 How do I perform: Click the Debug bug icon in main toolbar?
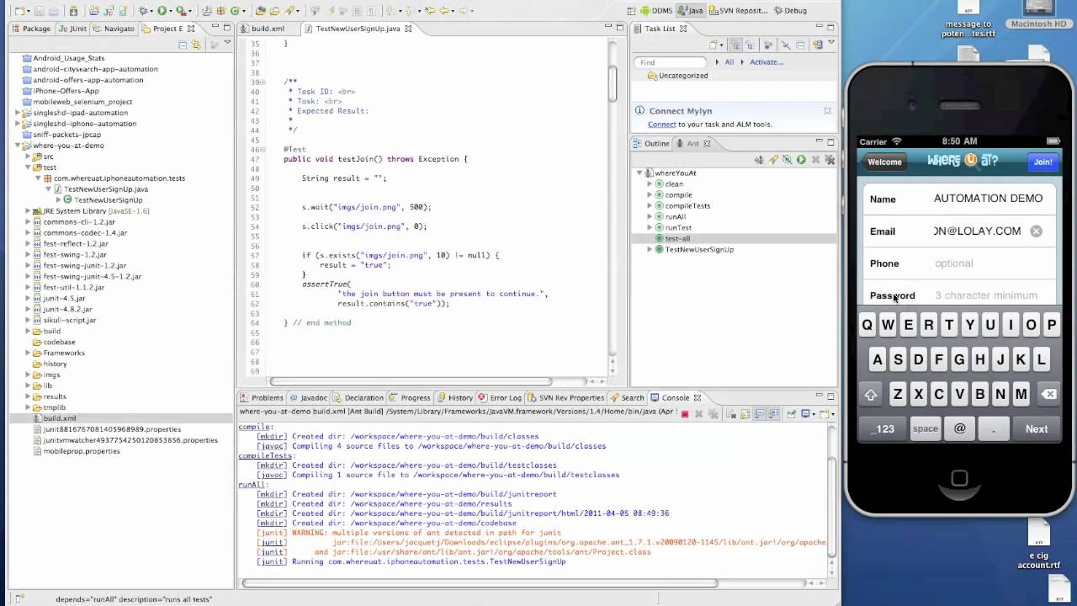pyautogui.click(x=143, y=11)
